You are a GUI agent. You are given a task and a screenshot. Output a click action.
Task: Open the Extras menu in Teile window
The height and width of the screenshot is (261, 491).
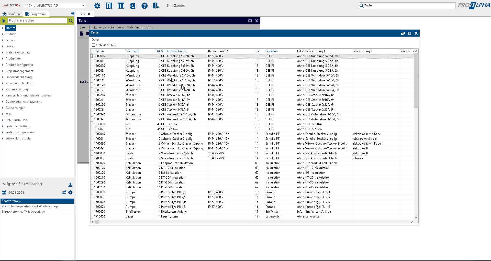[x=120, y=27]
